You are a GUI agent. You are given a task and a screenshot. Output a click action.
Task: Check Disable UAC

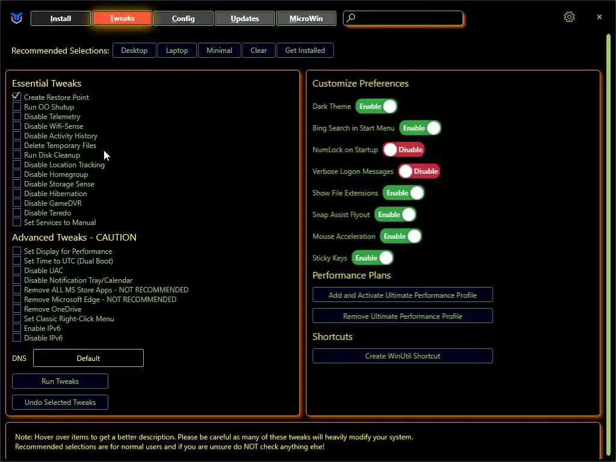click(16, 270)
